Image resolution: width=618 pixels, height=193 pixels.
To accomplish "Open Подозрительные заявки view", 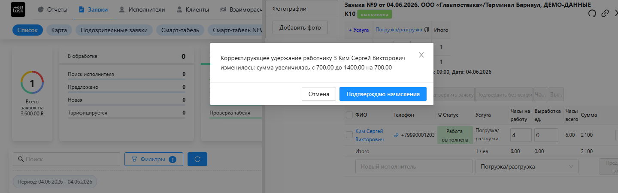I will click(x=114, y=30).
